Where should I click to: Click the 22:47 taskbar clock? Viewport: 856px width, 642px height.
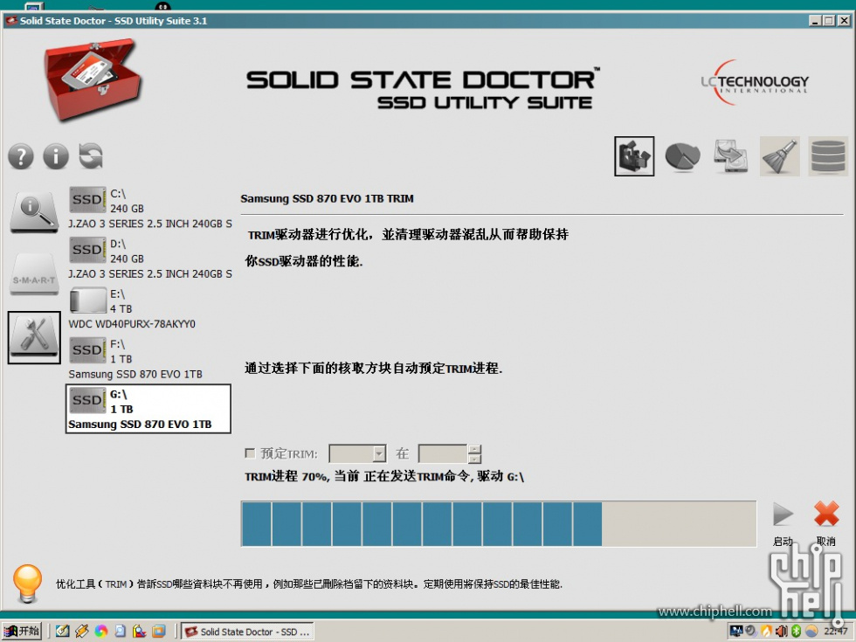coord(835,632)
